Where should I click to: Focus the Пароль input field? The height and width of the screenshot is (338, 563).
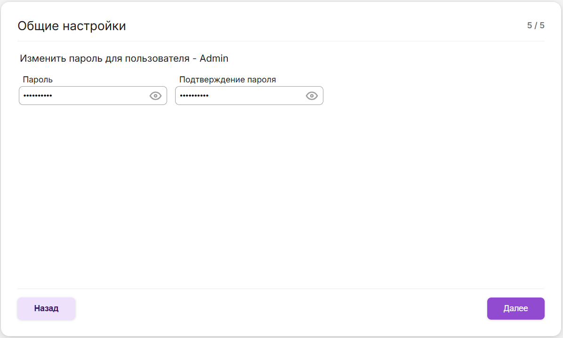[85, 96]
